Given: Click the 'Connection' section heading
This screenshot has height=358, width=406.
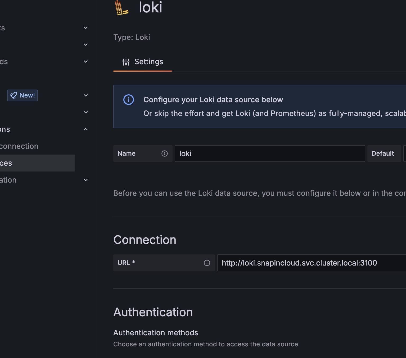Looking at the screenshot, I should (145, 240).
